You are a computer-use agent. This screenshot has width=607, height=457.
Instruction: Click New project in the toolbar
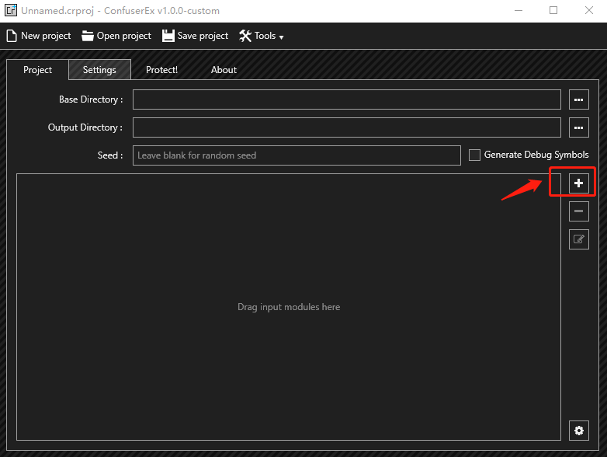39,36
